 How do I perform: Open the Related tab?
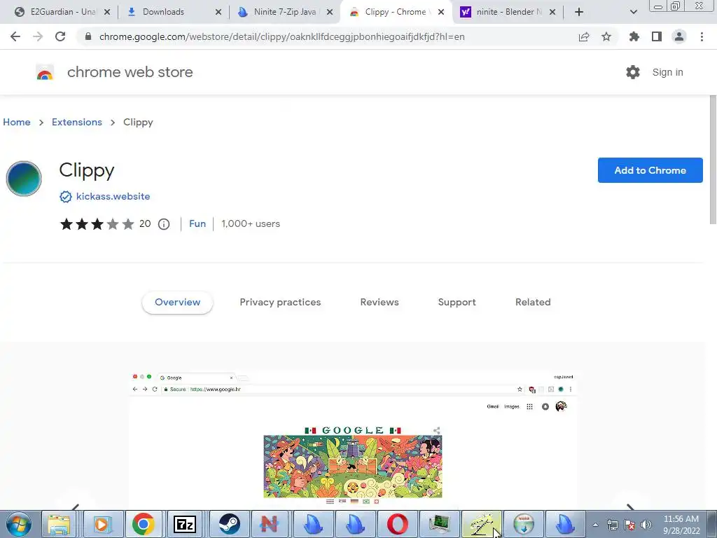point(533,303)
